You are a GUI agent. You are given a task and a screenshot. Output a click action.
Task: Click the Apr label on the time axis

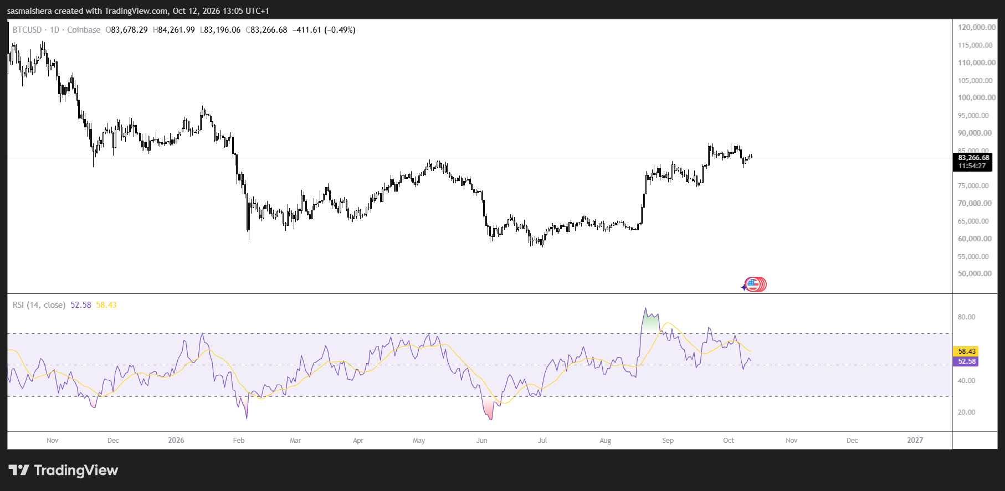pos(358,441)
